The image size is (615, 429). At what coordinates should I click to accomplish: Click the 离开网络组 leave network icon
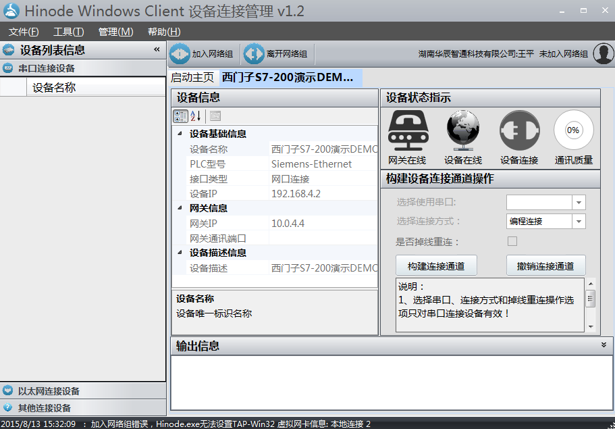[254, 54]
